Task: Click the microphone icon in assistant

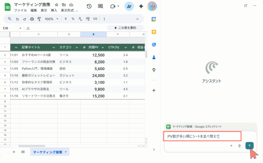Action: tap(240, 146)
